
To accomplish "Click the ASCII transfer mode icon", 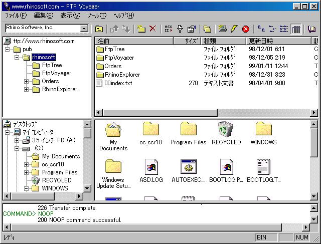I will pos(169,29).
